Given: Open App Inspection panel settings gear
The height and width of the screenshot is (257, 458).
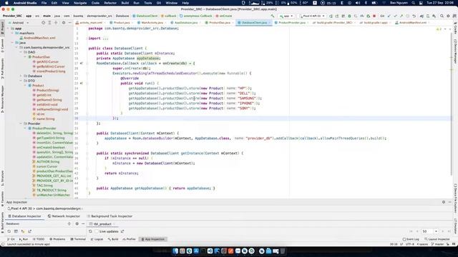Looking at the screenshot, I should 444,202.
